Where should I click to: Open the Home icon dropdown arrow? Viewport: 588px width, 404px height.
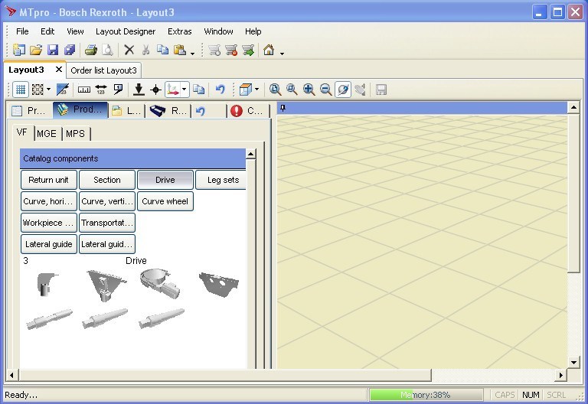coord(282,54)
